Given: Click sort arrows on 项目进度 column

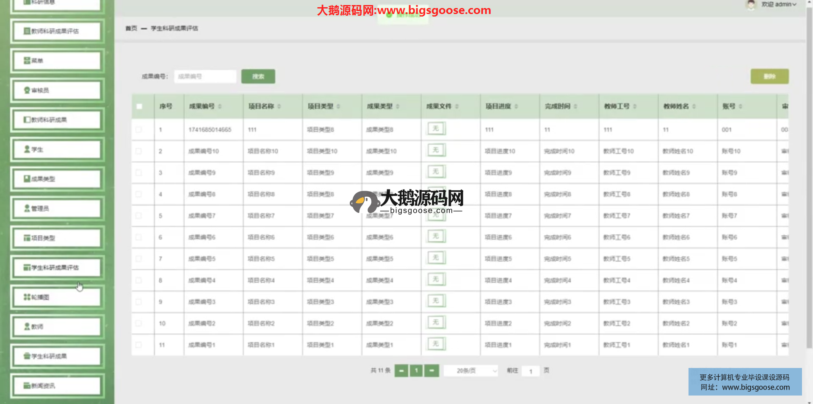Looking at the screenshot, I should click(x=516, y=106).
